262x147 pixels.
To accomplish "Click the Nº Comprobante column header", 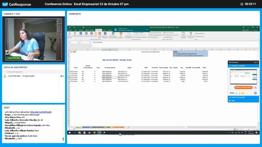I will (110, 68).
